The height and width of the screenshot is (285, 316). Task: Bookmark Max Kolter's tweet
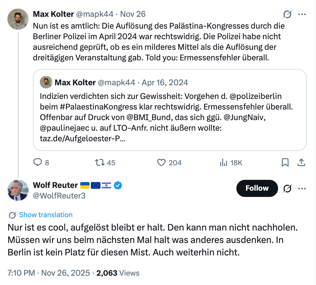tap(285, 162)
